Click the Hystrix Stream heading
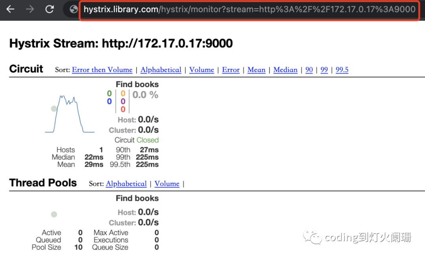This screenshot has width=425, height=257. click(x=121, y=43)
